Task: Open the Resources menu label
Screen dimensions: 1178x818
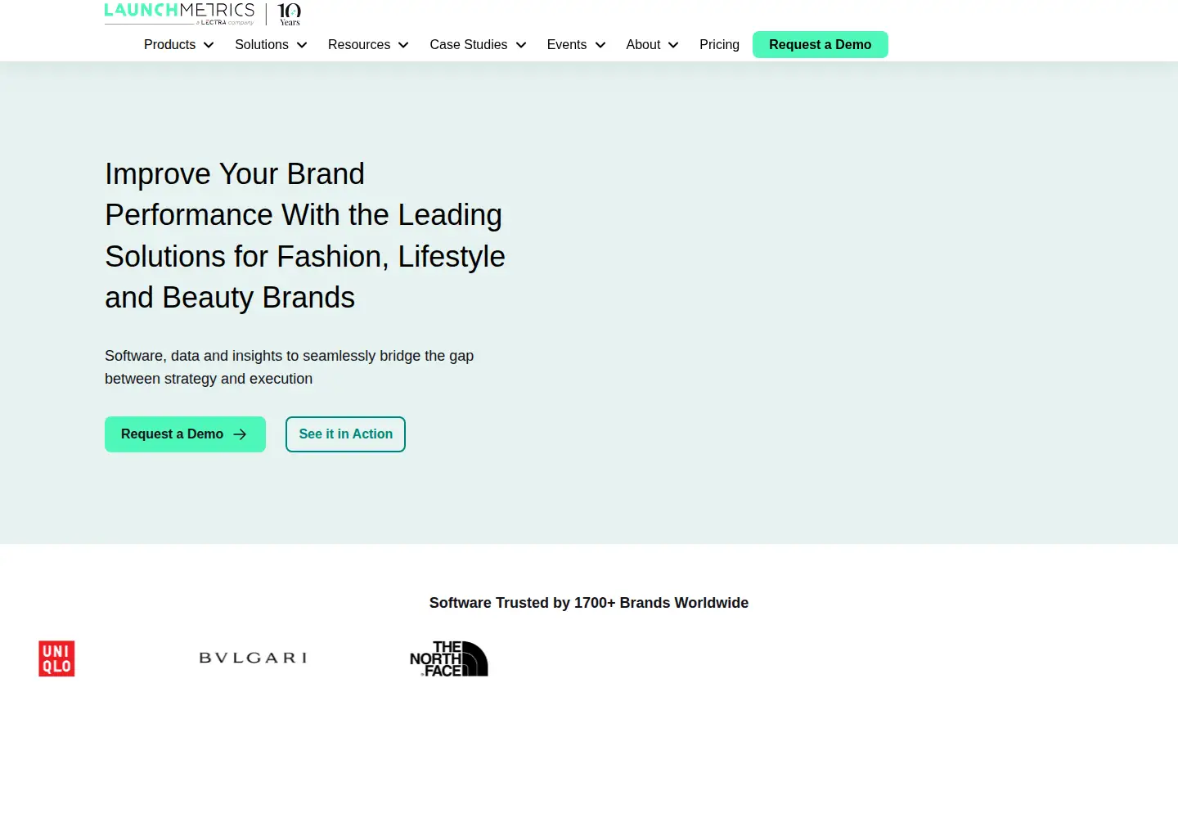Action: pos(359,45)
